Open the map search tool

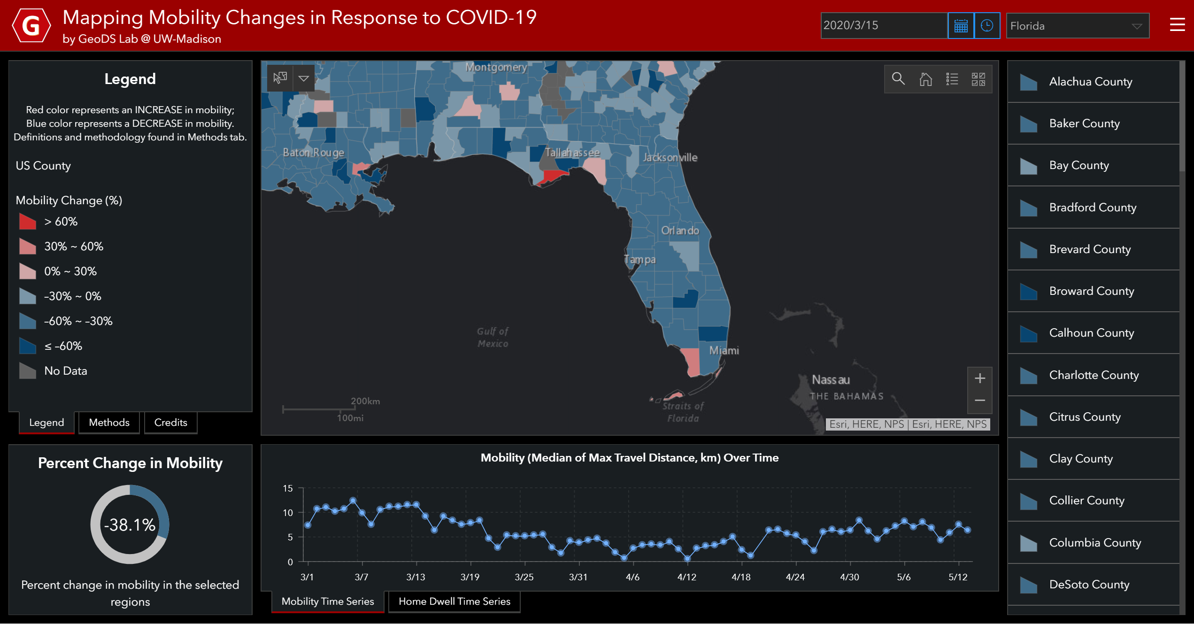coord(898,79)
